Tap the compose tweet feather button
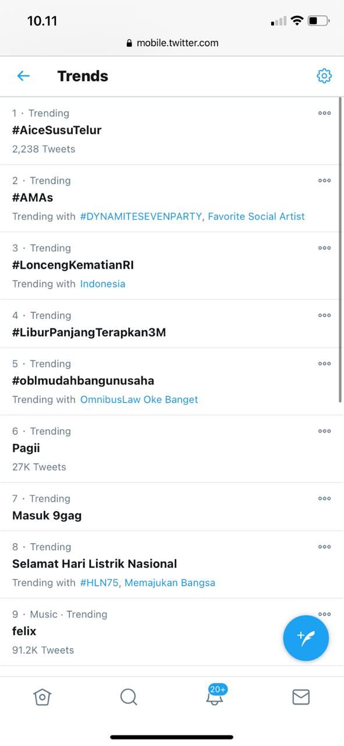Screen dimensions: 344x746 [306, 638]
